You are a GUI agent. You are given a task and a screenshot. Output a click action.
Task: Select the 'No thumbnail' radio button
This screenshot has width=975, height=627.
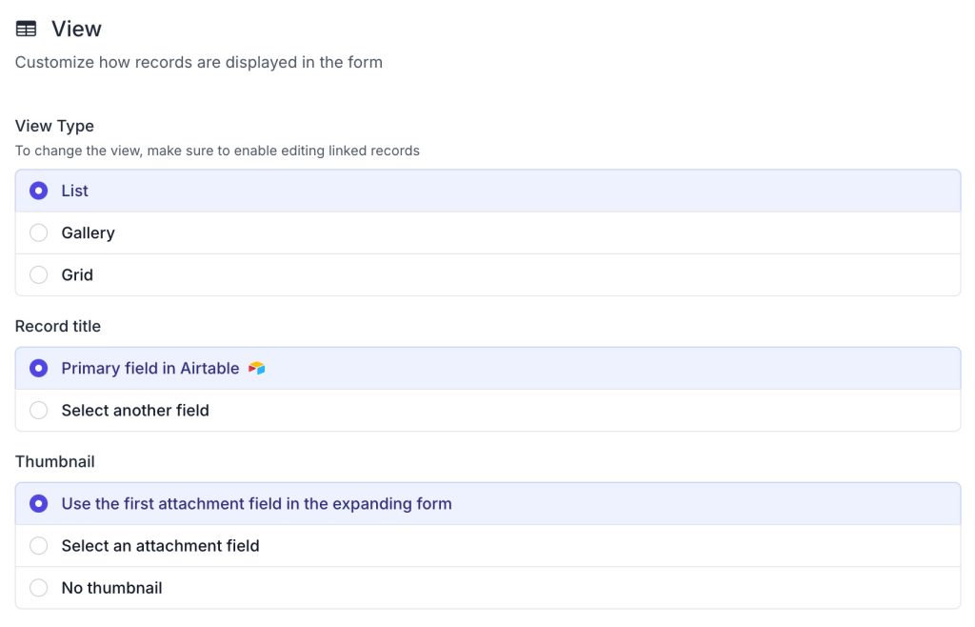tap(39, 587)
